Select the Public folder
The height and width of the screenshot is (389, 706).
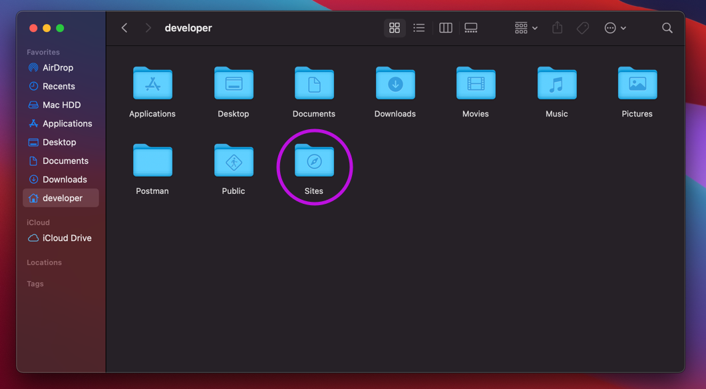[x=234, y=161]
